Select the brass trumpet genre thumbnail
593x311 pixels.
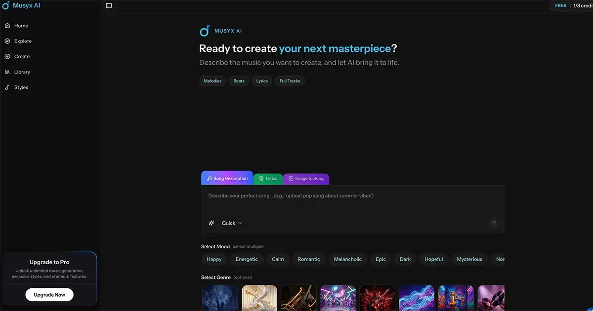pos(299,298)
